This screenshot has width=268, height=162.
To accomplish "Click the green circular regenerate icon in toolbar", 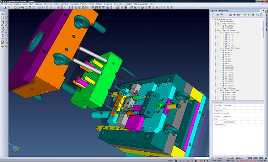I will click(x=30, y=8).
